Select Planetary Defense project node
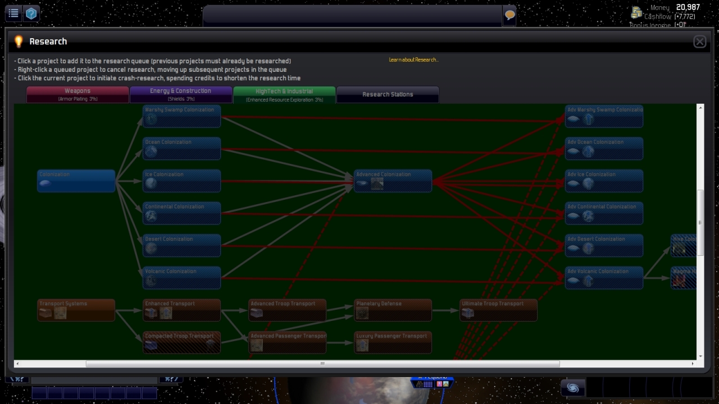This screenshot has width=719, height=404. pyautogui.click(x=393, y=310)
